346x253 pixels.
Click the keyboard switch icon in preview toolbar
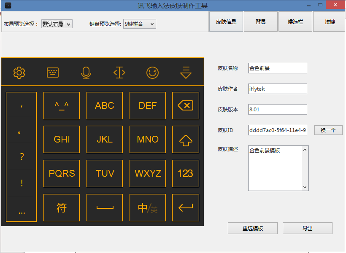(x=53, y=73)
